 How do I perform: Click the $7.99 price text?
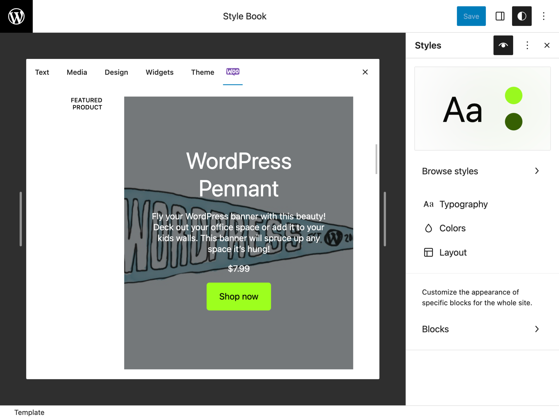click(x=239, y=268)
